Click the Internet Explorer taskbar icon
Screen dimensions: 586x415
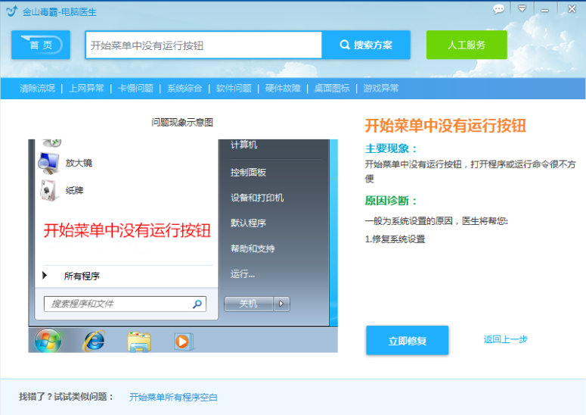[x=94, y=341]
